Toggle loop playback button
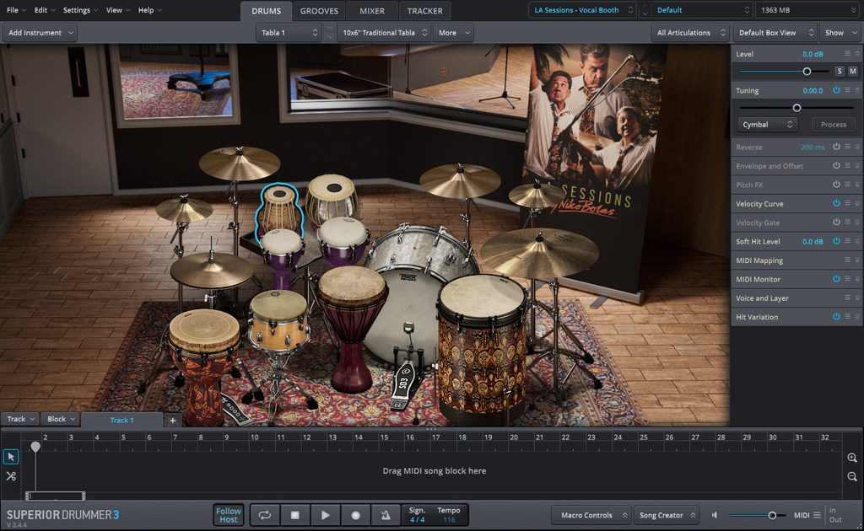 tap(264, 515)
